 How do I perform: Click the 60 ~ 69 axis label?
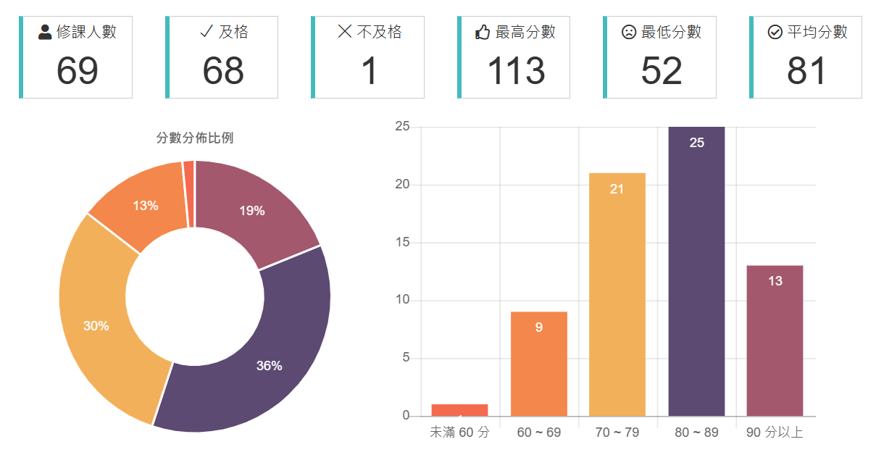coord(538,433)
